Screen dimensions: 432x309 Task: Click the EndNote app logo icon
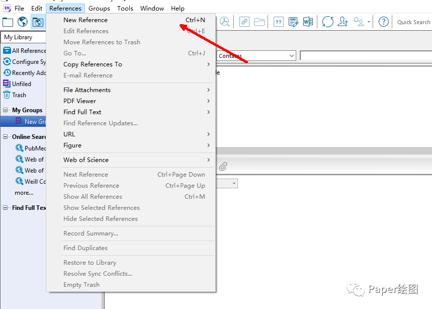tap(7, 8)
